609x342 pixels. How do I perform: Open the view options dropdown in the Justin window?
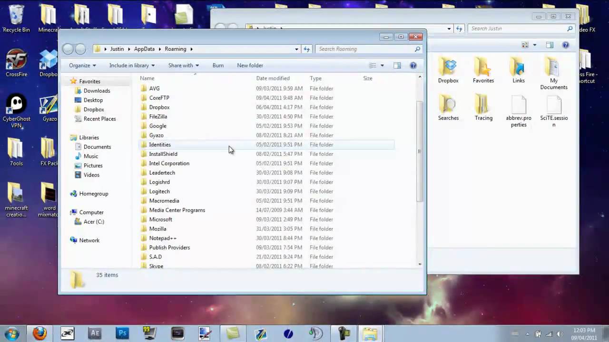point(534,45)
